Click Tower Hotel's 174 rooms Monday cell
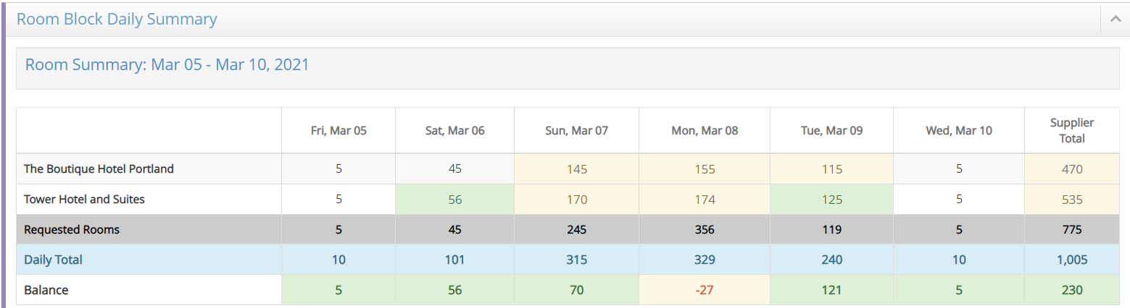This screenshot has width=1130, height=308. [705, 200]
